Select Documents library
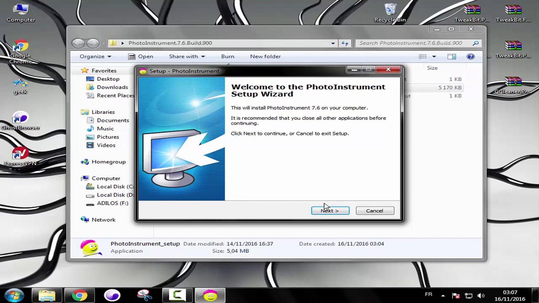 113,120
